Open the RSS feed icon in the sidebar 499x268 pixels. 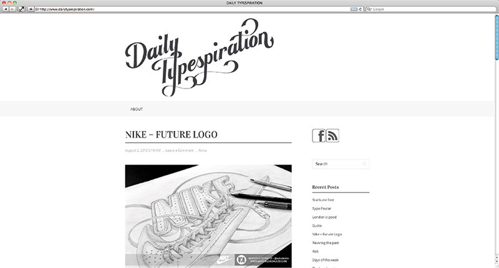[x=332, y=136]
